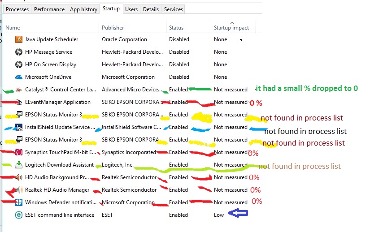
Task: Click the ESET command line interface icon
Action: tap(19, 215)
